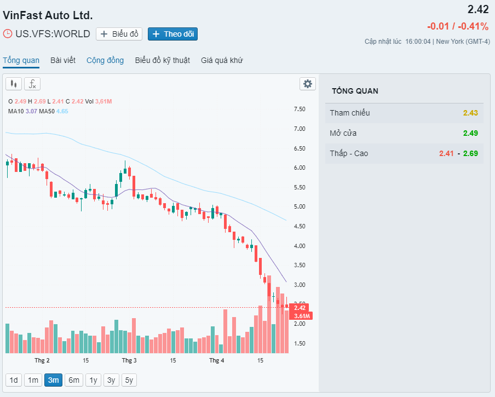
Task: Open the Cộng đồng tab
Action: [105, 60]
